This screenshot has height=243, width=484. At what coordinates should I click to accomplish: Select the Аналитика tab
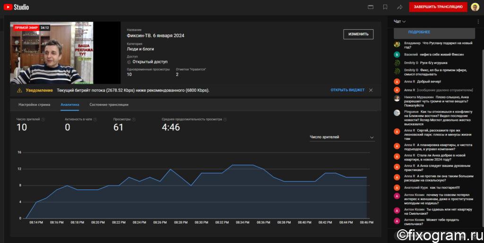pos(70,105)
